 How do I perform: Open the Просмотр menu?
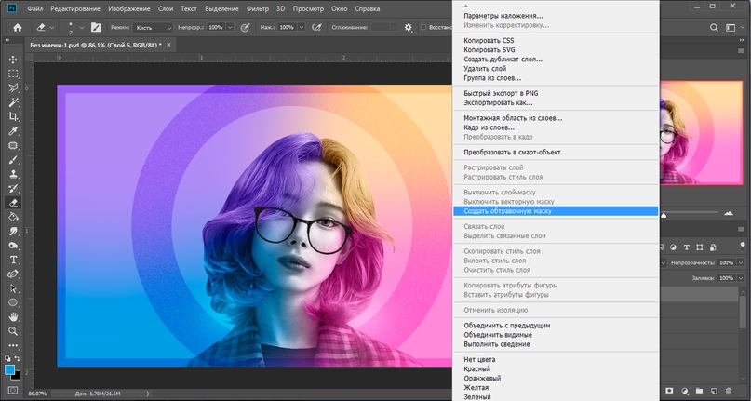tap(308, 8)
